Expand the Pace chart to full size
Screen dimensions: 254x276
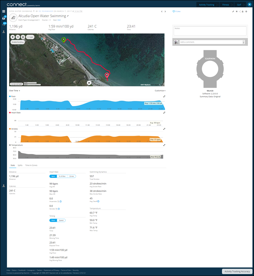[x=164, y=96]
